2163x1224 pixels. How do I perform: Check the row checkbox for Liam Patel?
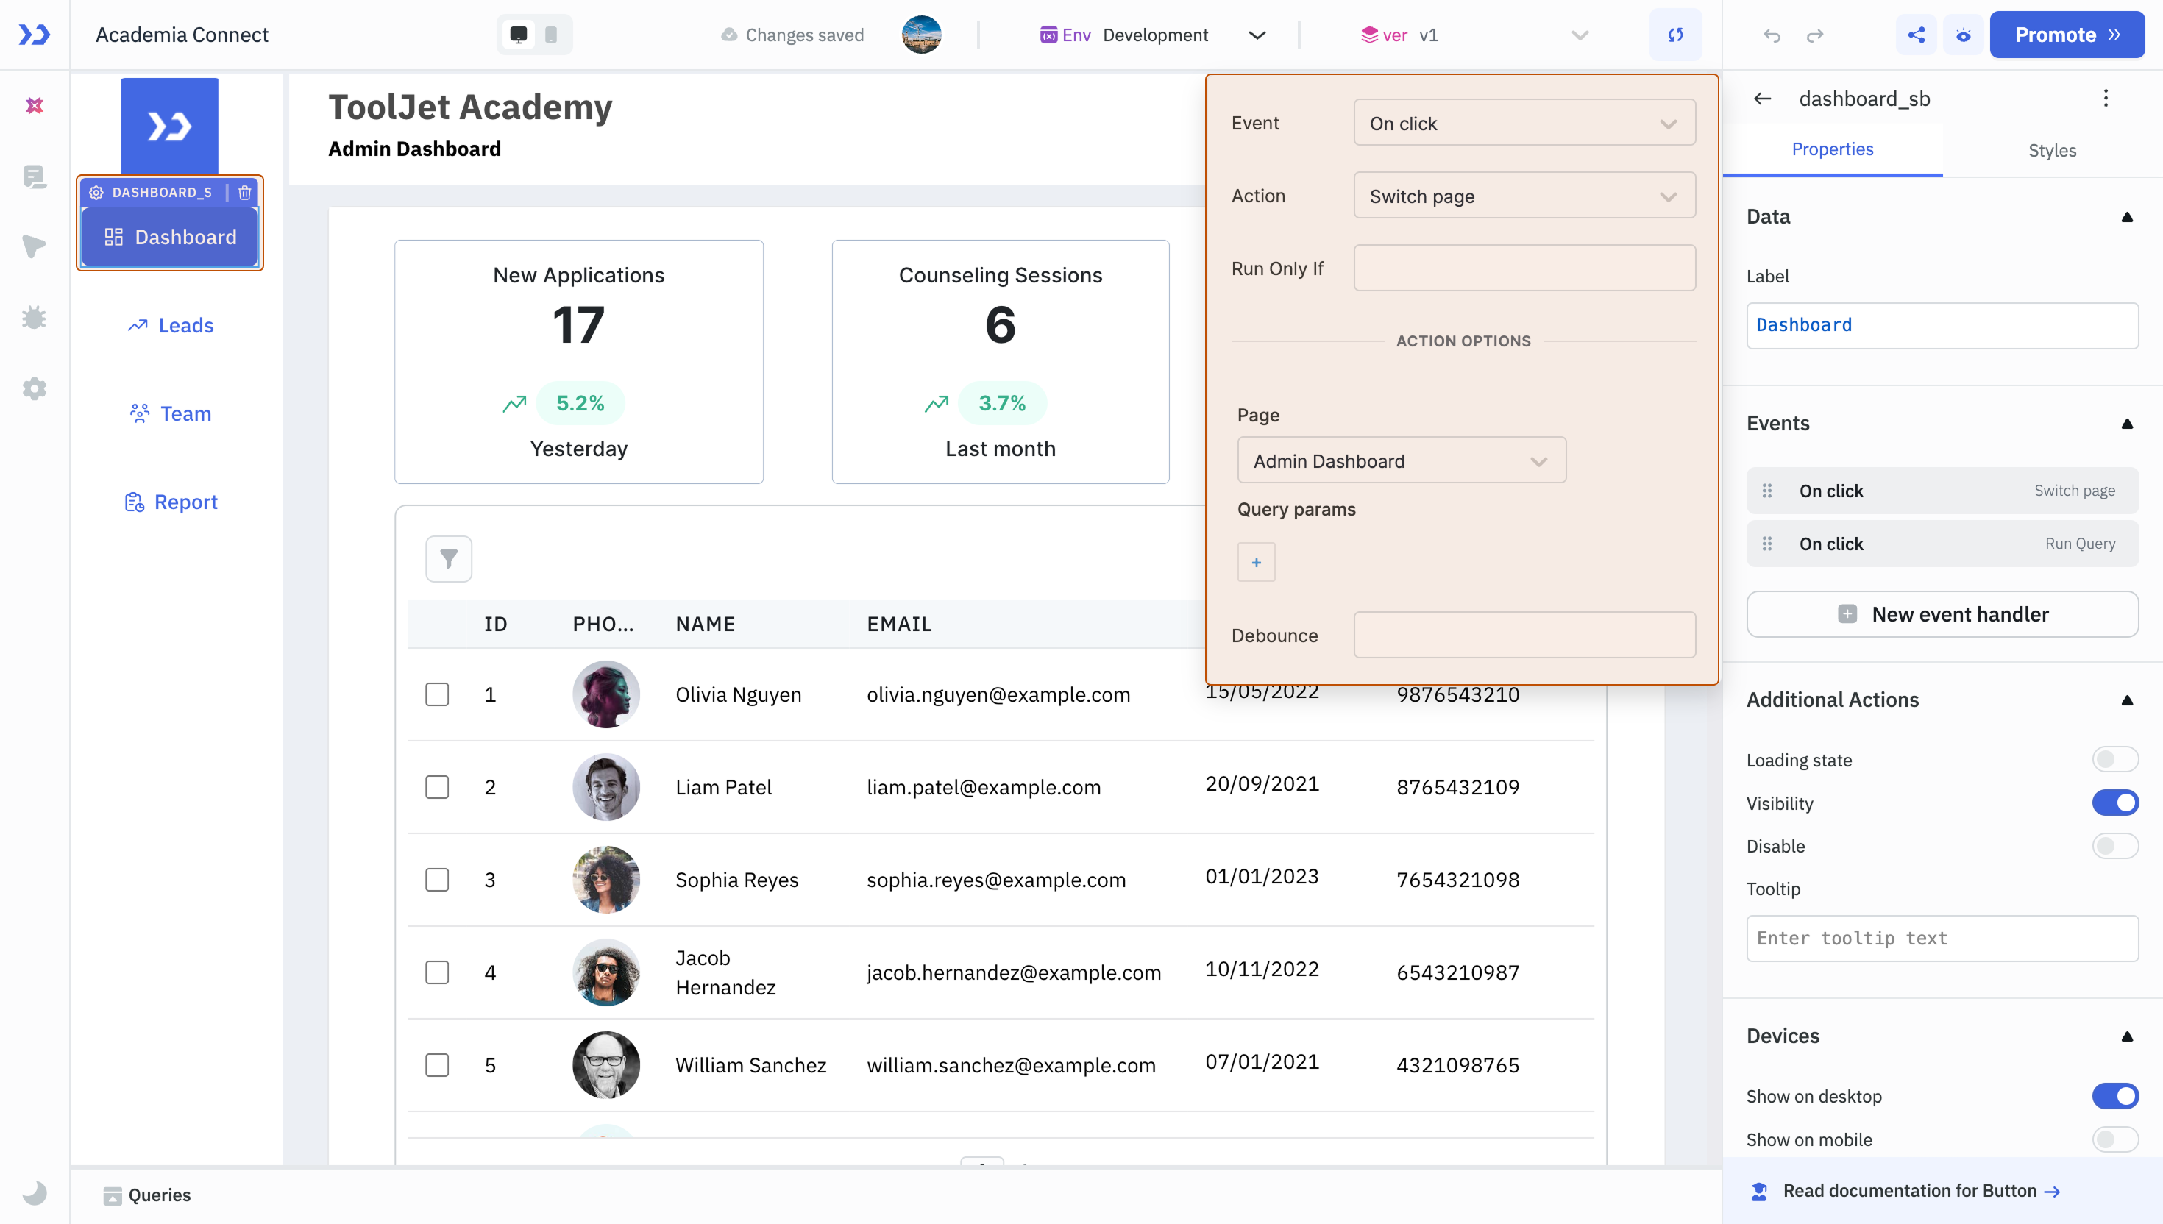pos(437,787)
